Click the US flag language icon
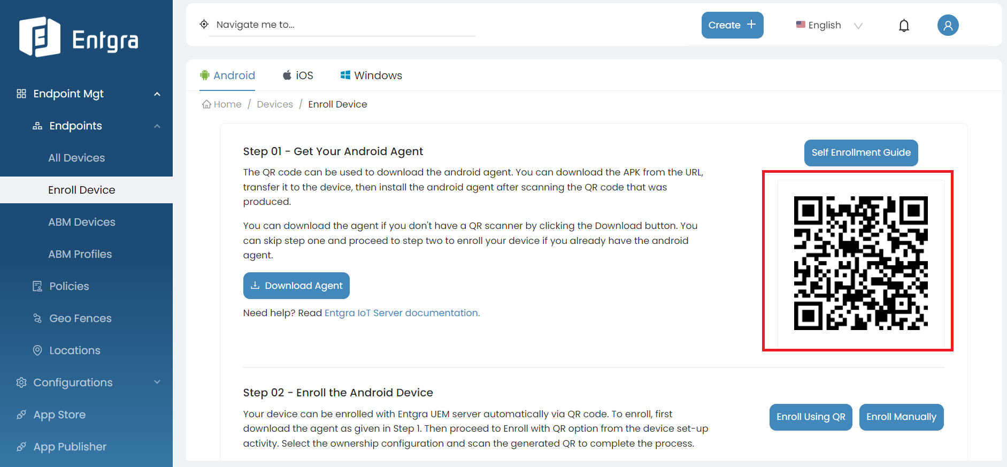This screenshot has height=467, width=1007. (801, 25)
